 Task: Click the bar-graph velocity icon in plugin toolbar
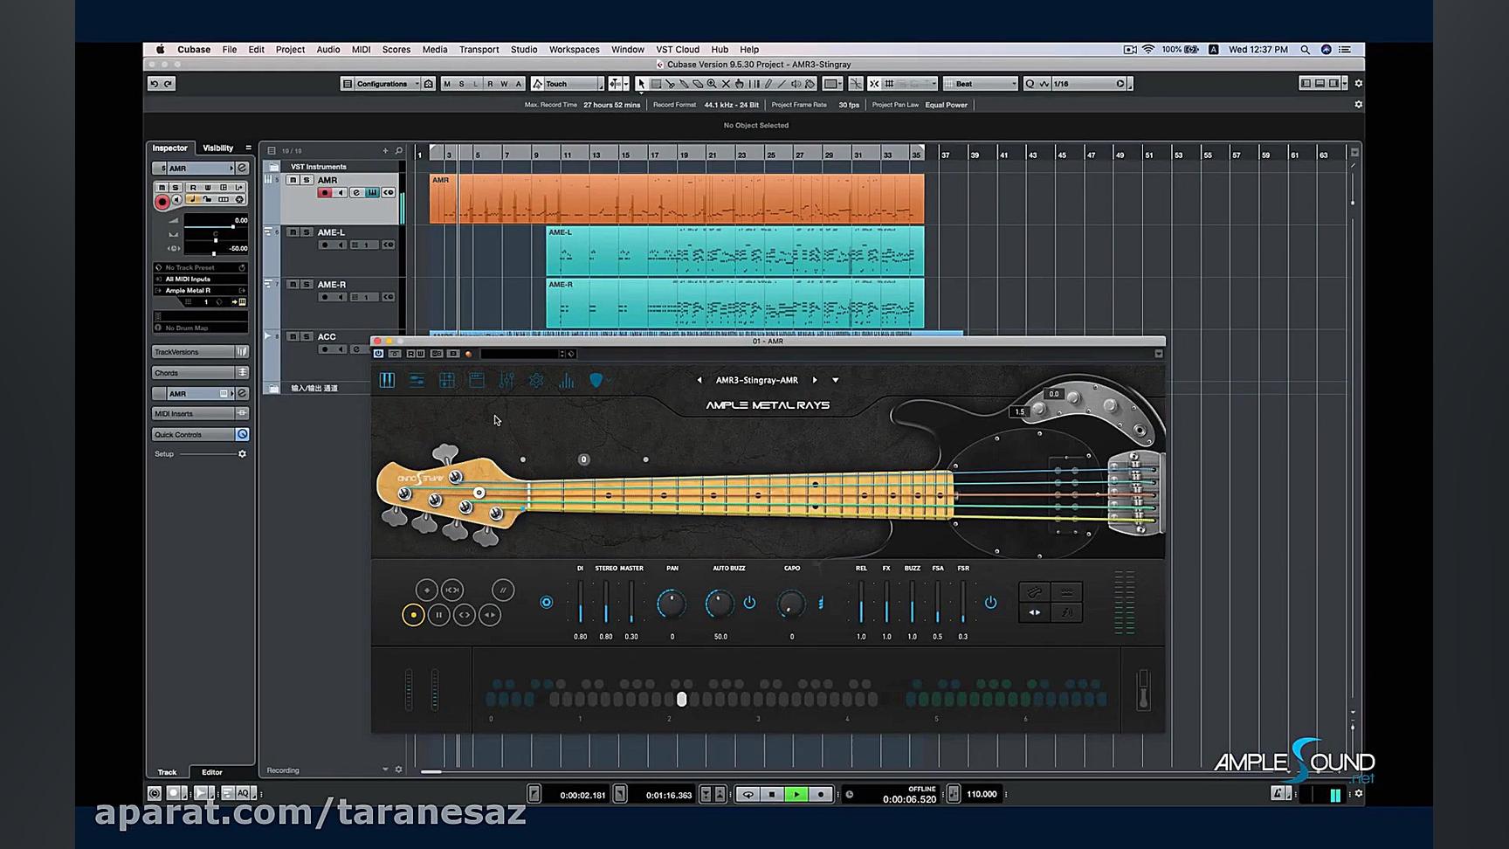click(566, 380)
